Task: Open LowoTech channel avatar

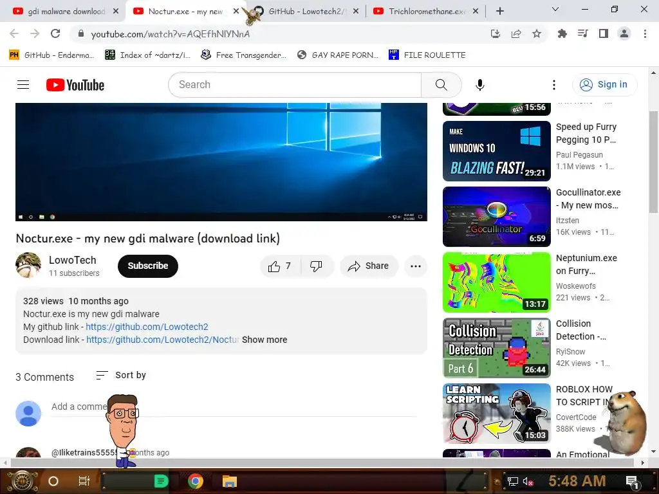Action: 28,266
